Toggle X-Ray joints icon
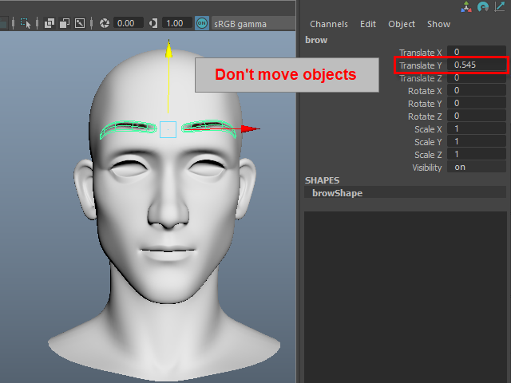Screen dimensions: 511x383 tap(80, 23)
